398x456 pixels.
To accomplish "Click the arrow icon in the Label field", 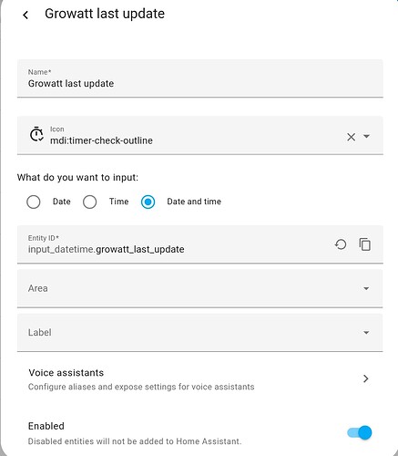I will tap(366, 333).
